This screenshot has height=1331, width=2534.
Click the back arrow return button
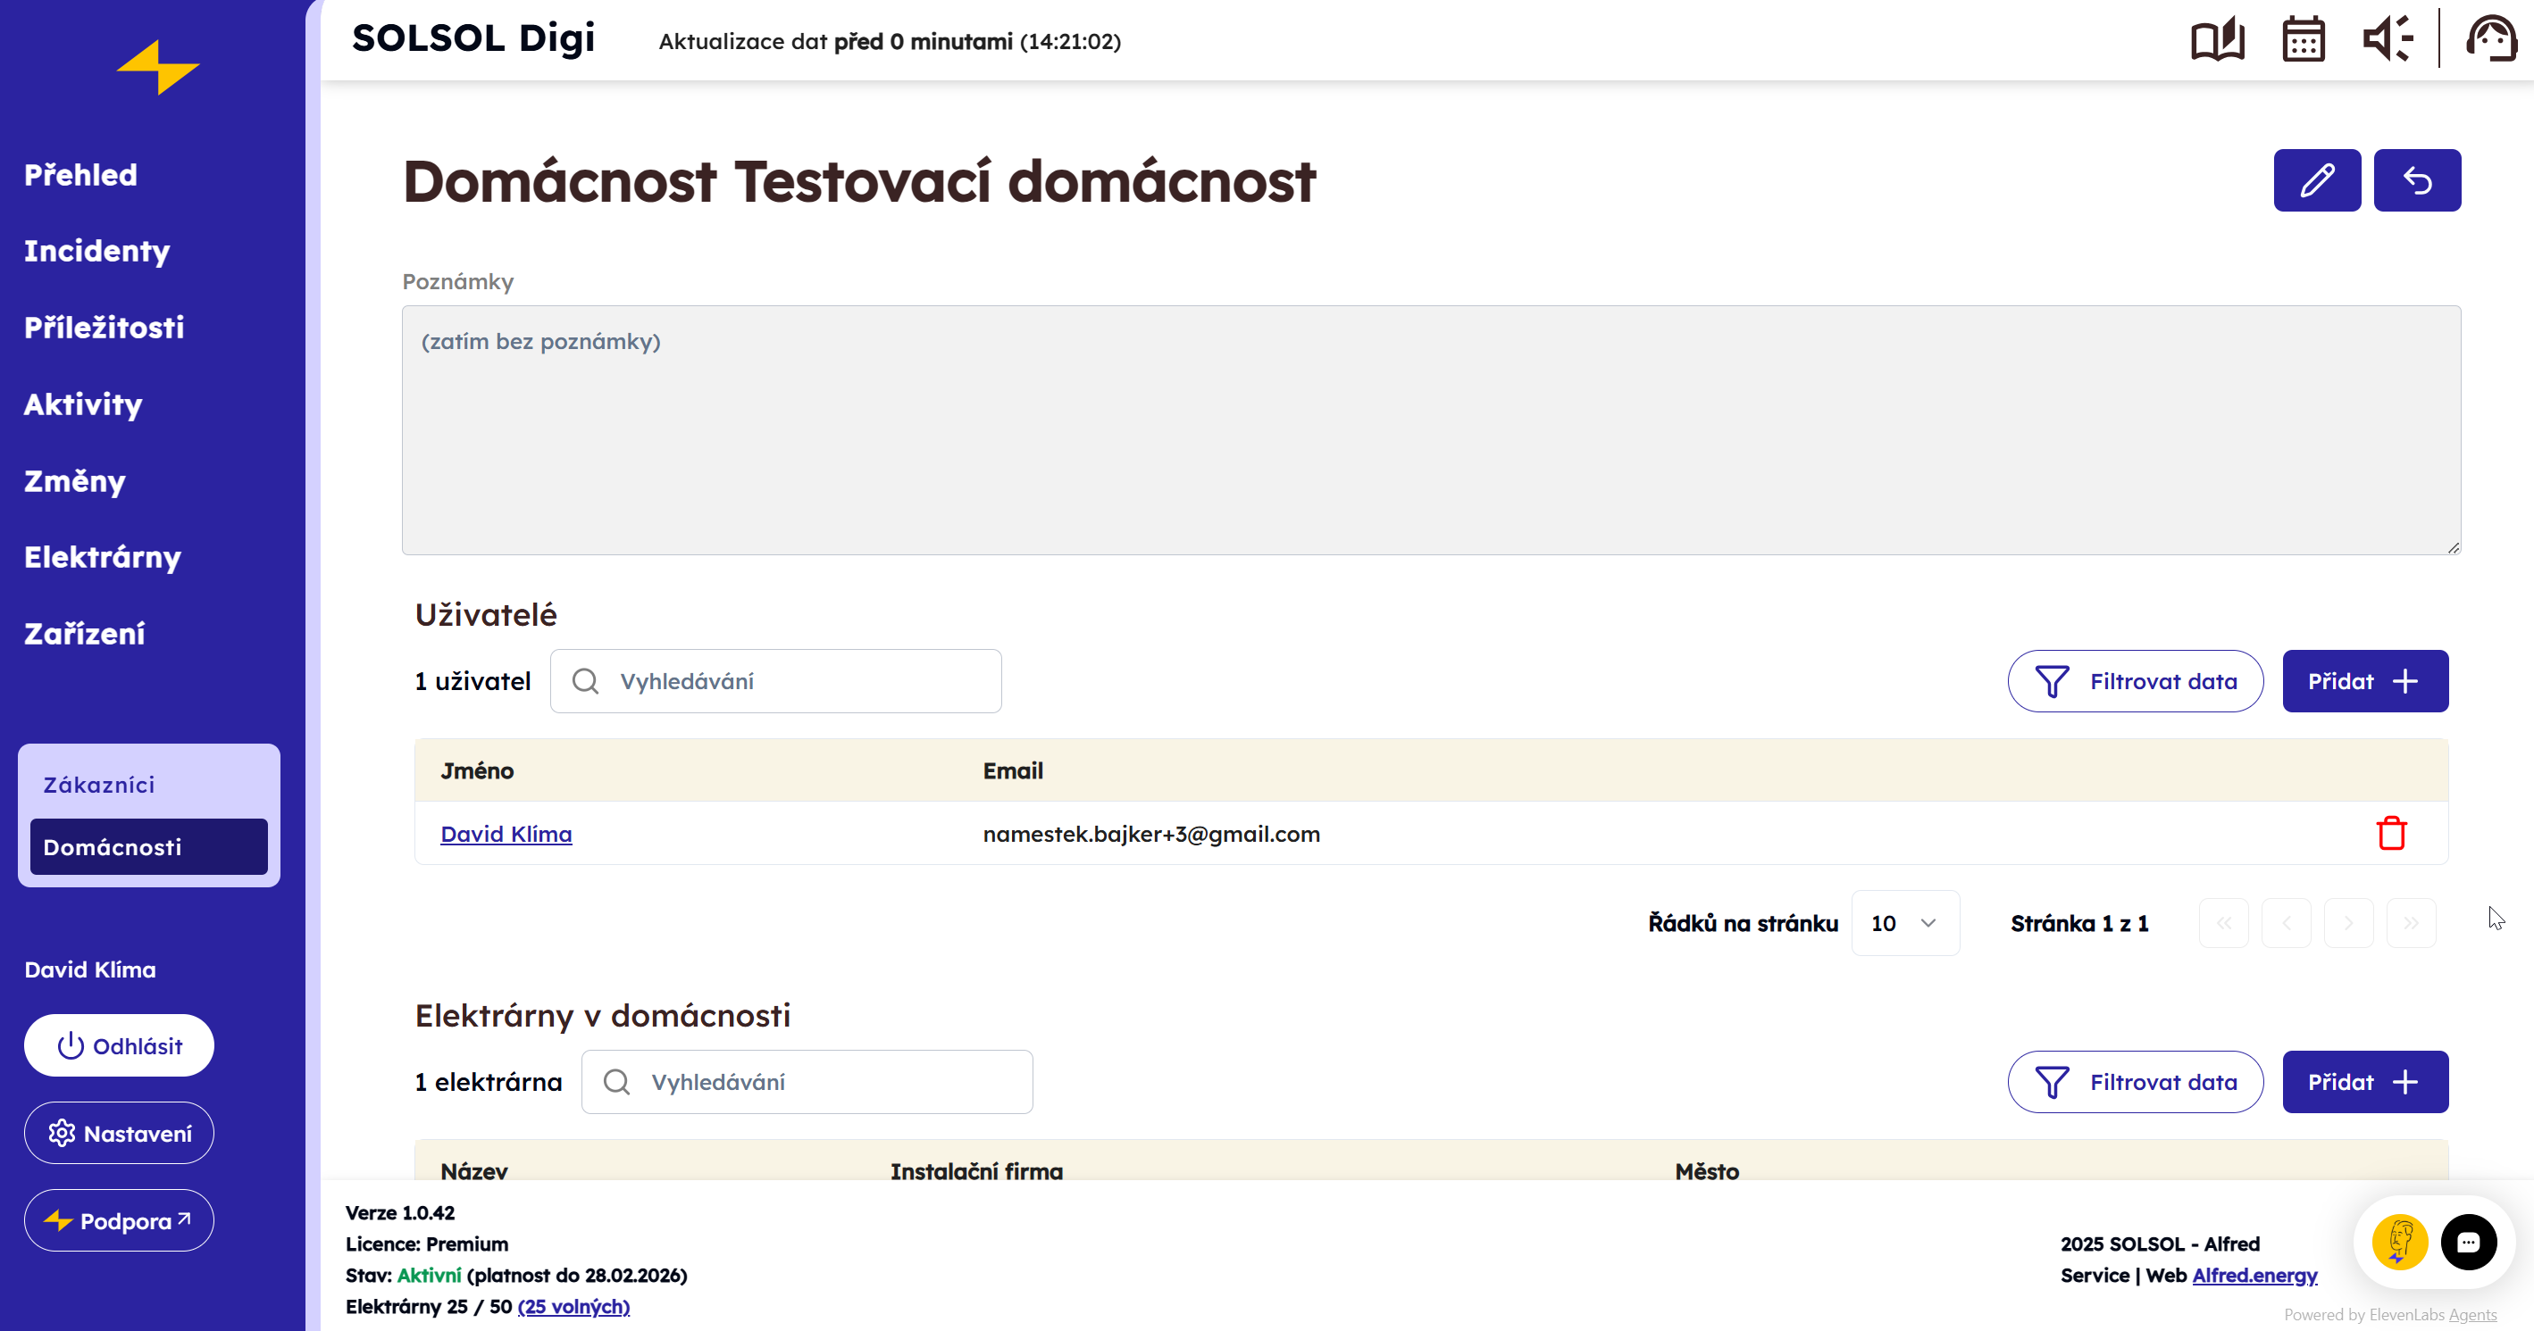tap(2416, 181)
